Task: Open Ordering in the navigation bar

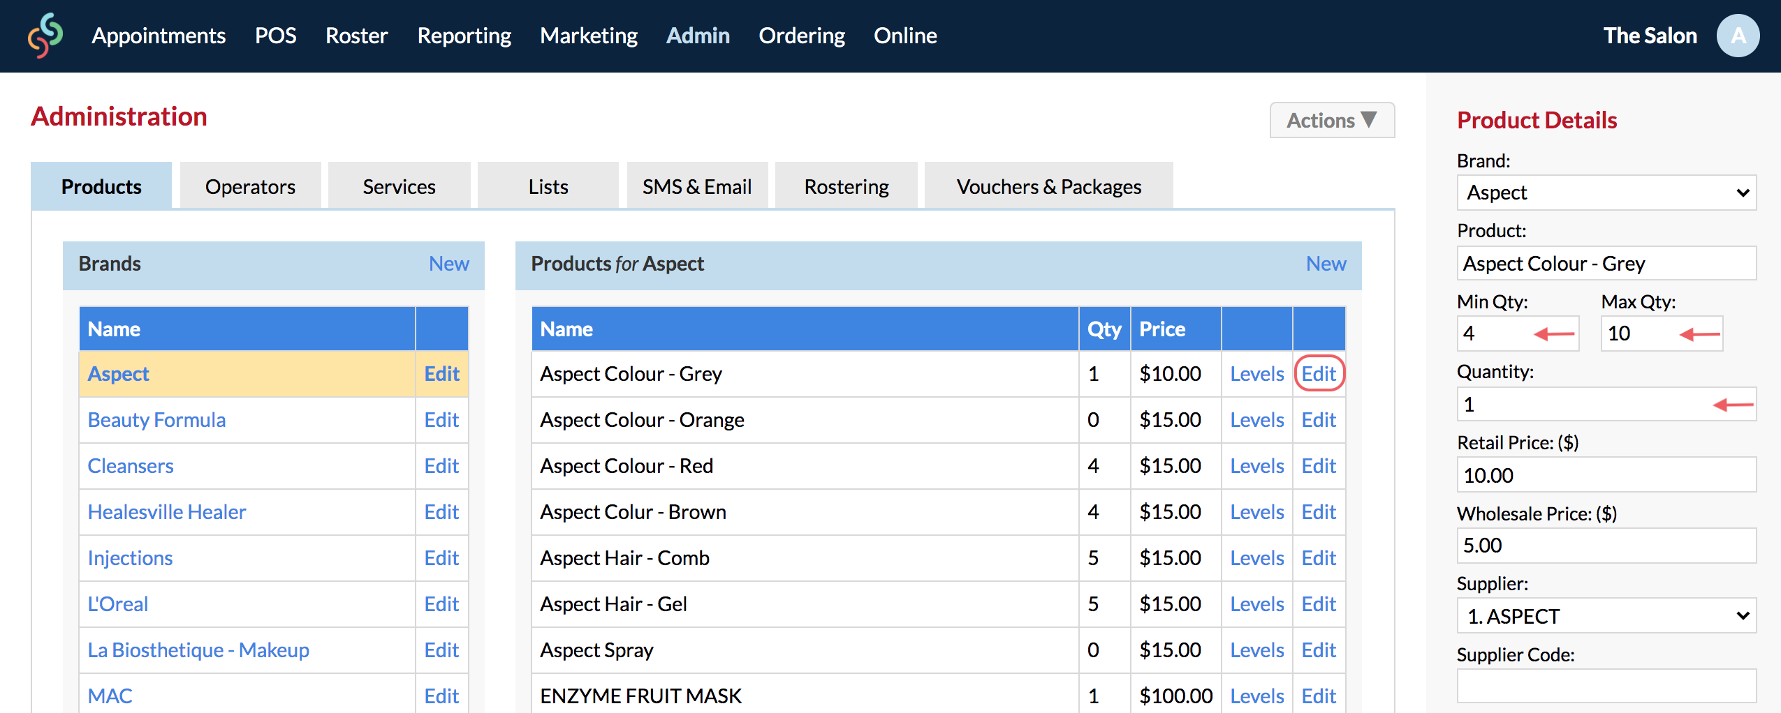Action: point(802,36)
